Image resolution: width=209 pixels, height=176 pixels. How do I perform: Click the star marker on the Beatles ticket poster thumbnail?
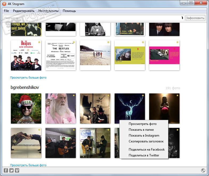74,42
